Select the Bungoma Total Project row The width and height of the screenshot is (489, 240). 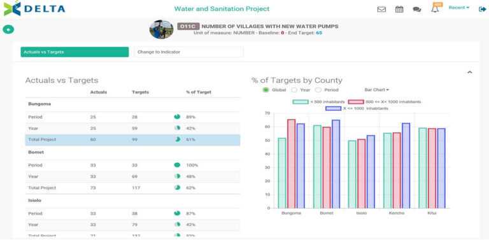132,140
